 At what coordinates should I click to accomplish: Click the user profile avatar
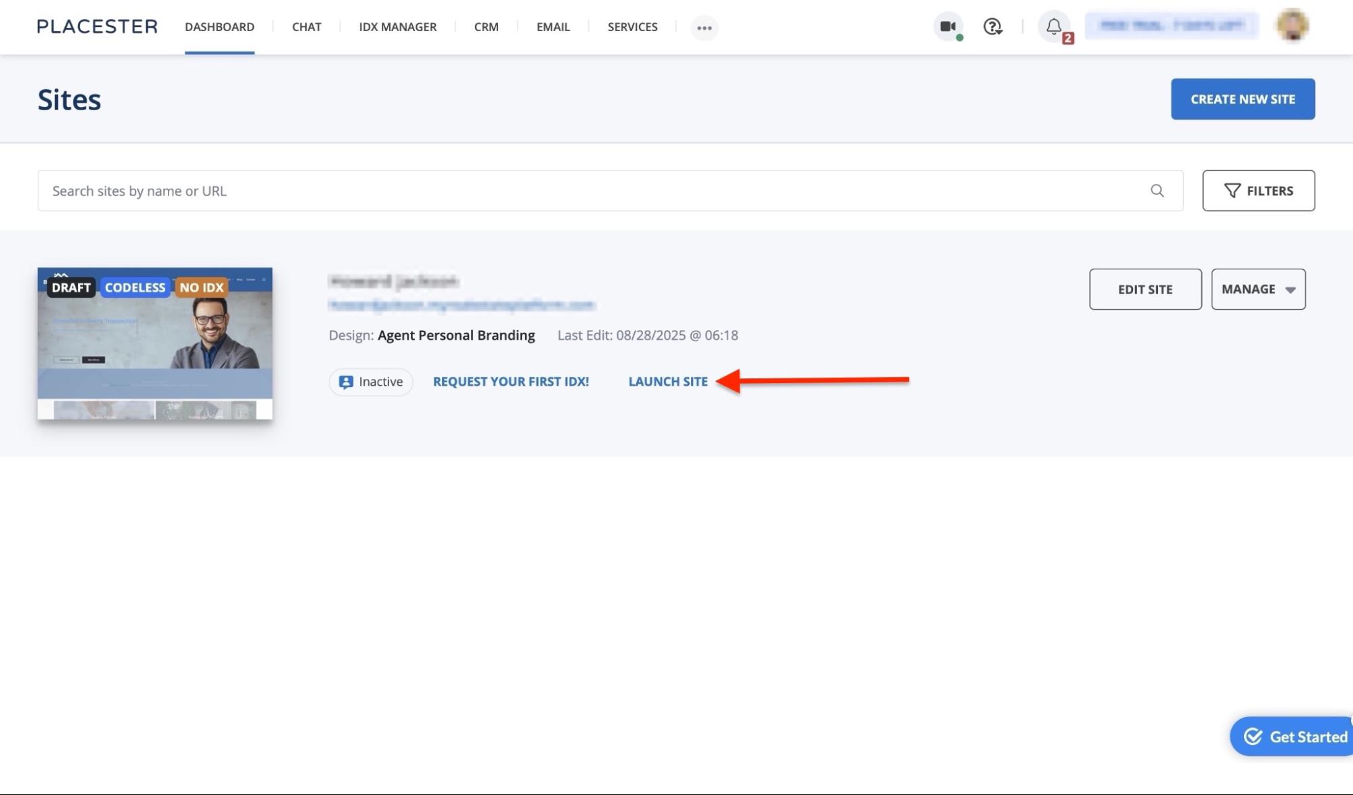click(x=1292, y=26)
